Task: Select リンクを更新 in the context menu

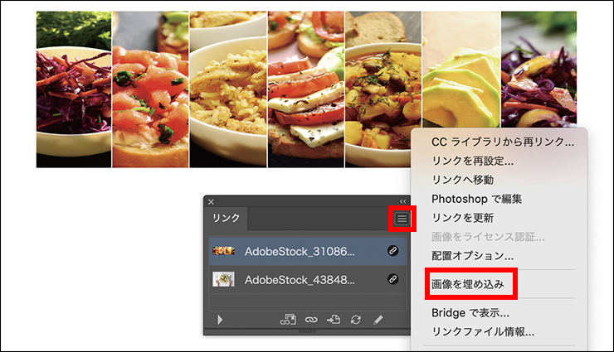Action: 462,218
